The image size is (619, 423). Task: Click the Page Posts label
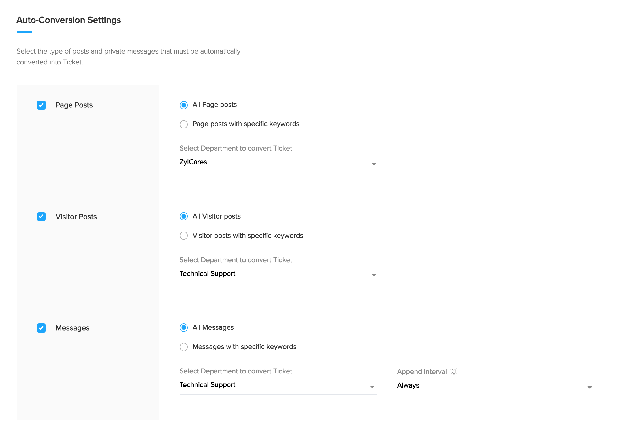(74, 105)
